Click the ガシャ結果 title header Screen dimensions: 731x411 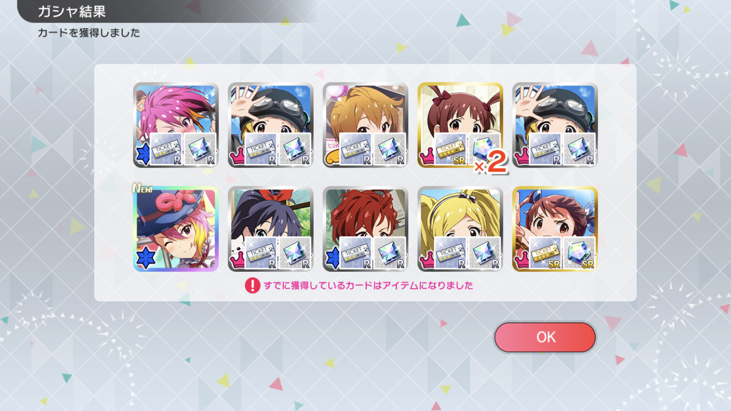click(71, 12)
